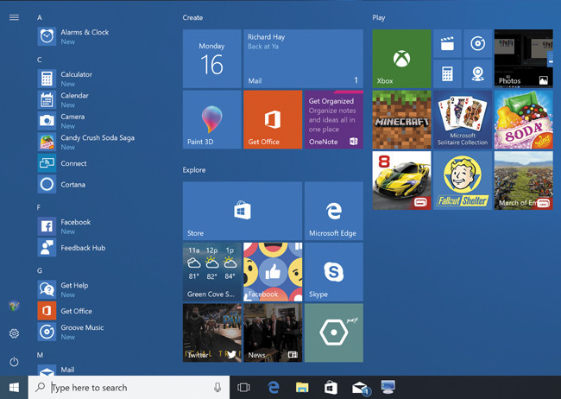
Task: Click the teal hexagon app tile
Action: coord(334,332)
